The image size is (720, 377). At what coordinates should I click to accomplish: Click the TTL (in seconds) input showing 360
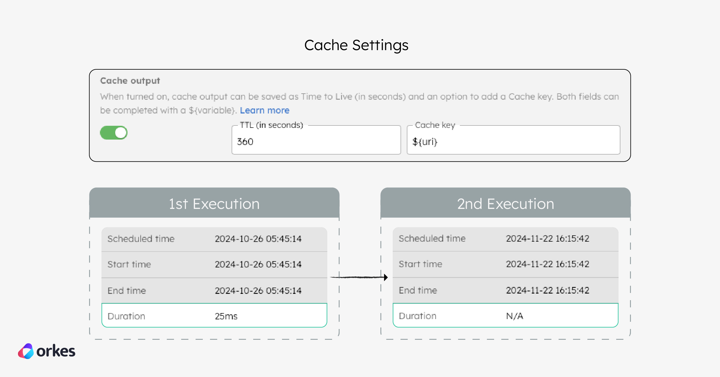(316, 141)
